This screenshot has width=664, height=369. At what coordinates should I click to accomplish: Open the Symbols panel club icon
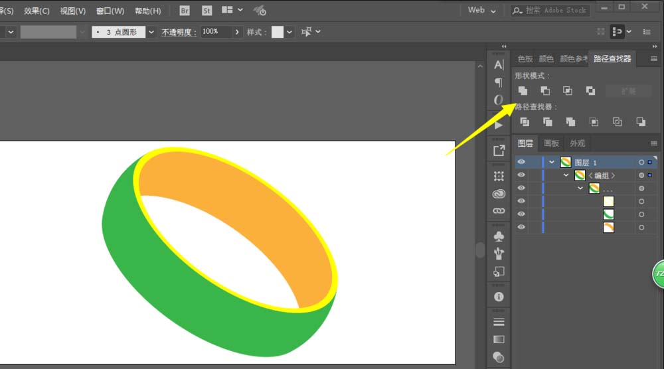[499, 236]
